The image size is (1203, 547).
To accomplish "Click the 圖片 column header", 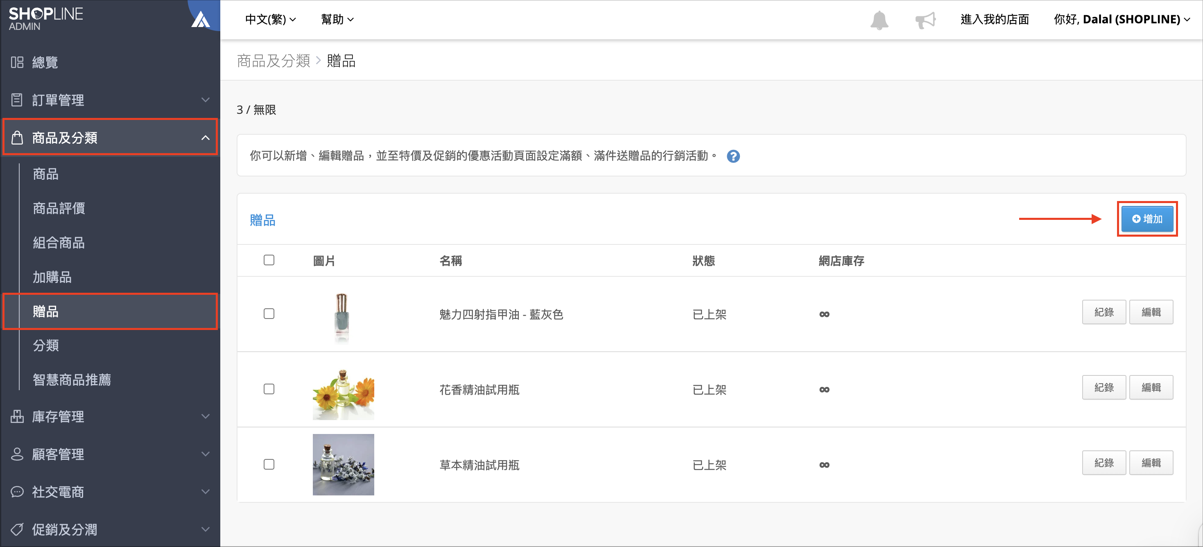I will coord(324,261).
